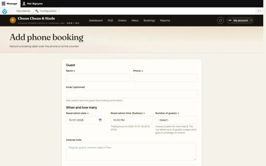This screenshot has height=166, width=266.
Task: Open the Manage hamburger menu
Action: (3, 3)
